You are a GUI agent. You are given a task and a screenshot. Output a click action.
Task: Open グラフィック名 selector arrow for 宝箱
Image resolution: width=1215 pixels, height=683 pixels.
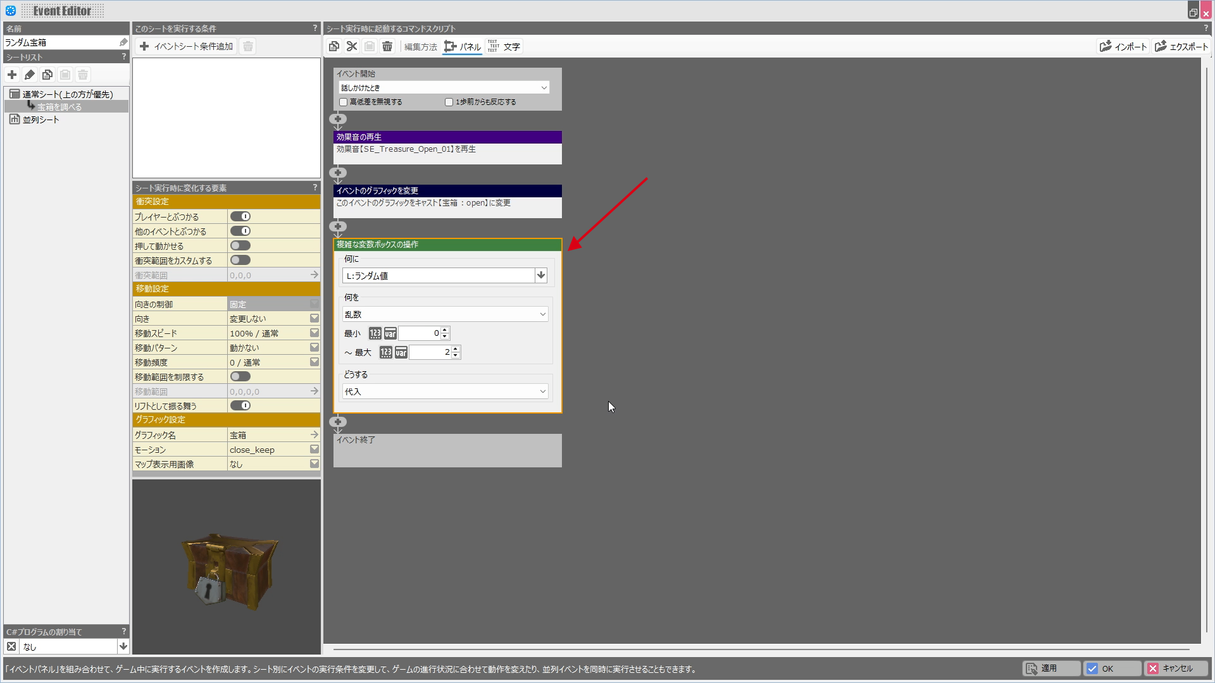tap(314, 434)
